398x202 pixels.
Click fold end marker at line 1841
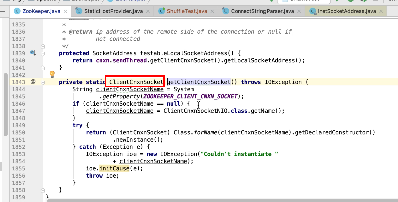43,68
